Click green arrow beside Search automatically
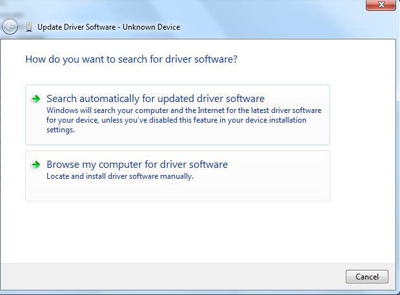The image size is (400, 295). [x=36, y=99]
